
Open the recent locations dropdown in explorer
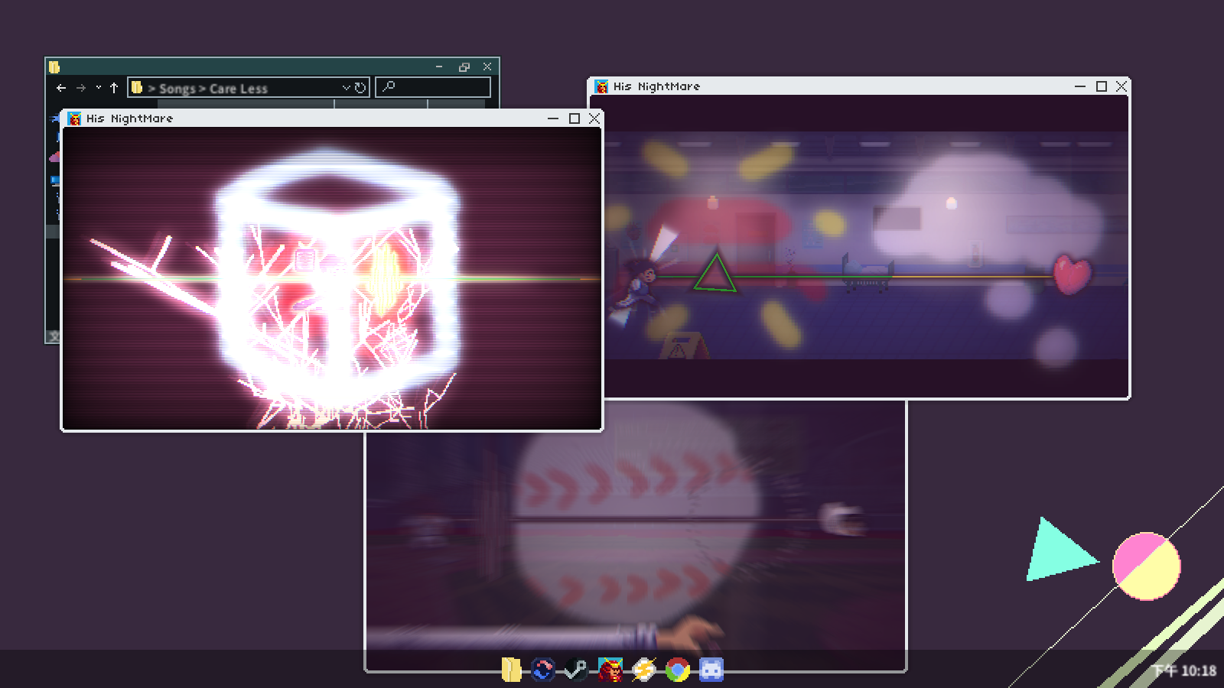click(99, 88)
